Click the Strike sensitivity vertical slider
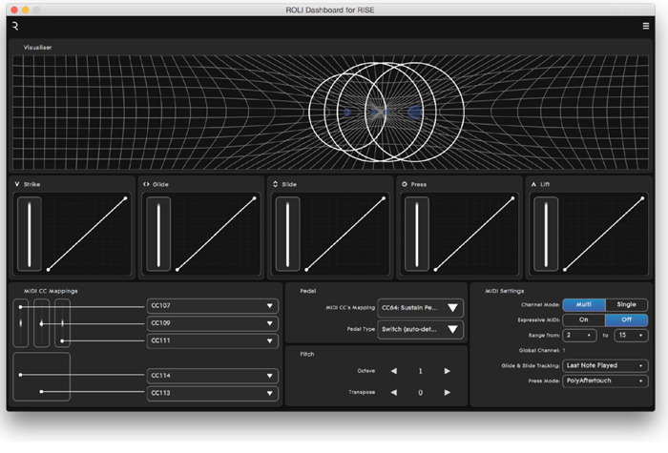This screenshot has height=453, width=668. 30,235
